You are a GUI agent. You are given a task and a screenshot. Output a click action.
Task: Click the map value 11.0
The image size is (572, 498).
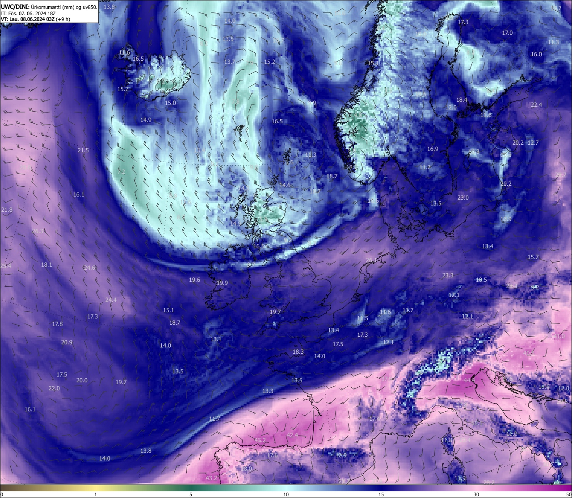(512, 434)
